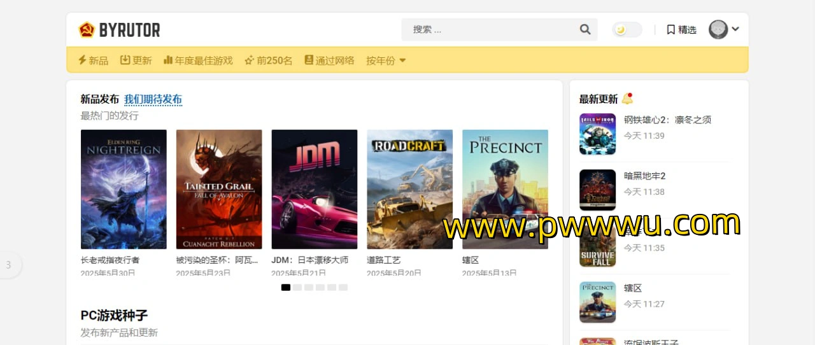
Task: Click the 道路工艺 title
Action: click(384, 260)
